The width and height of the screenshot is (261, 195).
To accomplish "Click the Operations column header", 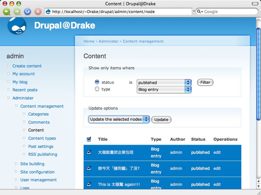I will point(225,139).
